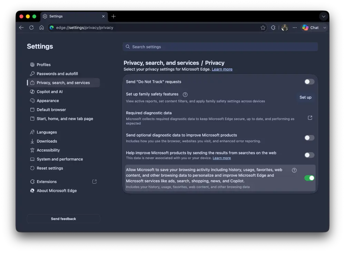Click the Downloads arrow icon

coord(32,141)
